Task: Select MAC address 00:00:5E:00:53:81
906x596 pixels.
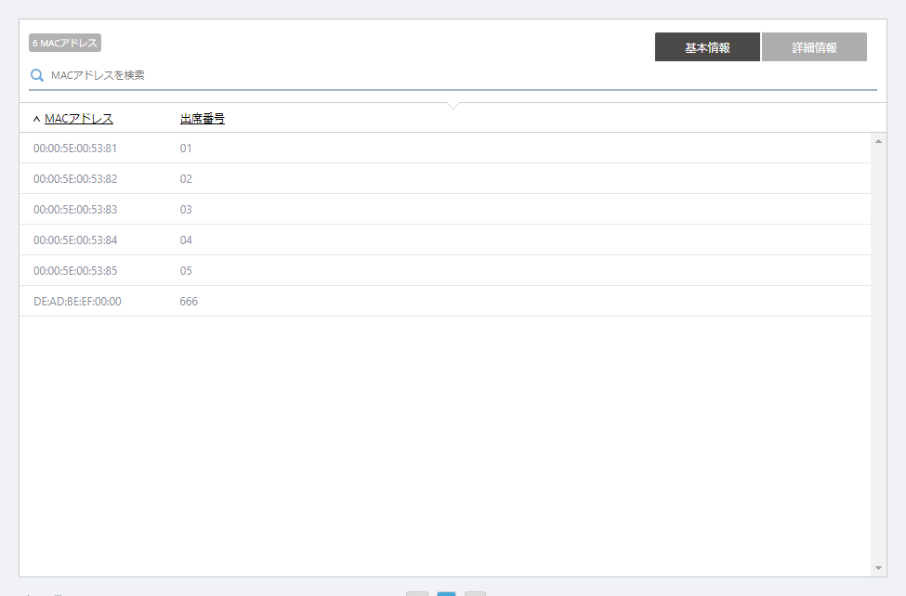Action: pyautogui.click(x=75, y=149)
